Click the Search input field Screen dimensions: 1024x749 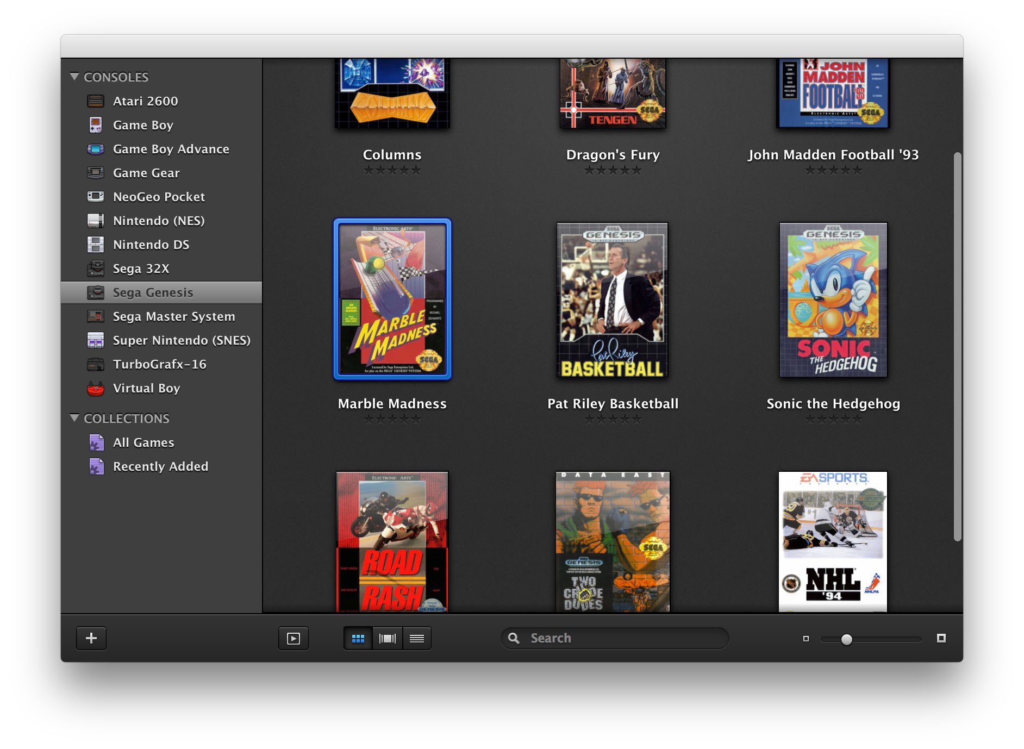tap(615, 638)
